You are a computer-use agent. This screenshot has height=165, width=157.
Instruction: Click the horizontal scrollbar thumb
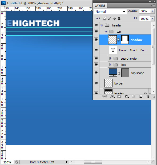click(x=93, y=162)
